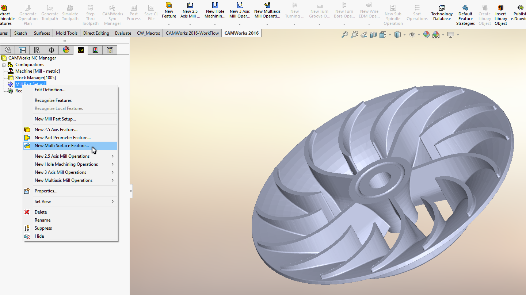
Task: Click the Zoom to Fit icon
Action: [344, 35]
